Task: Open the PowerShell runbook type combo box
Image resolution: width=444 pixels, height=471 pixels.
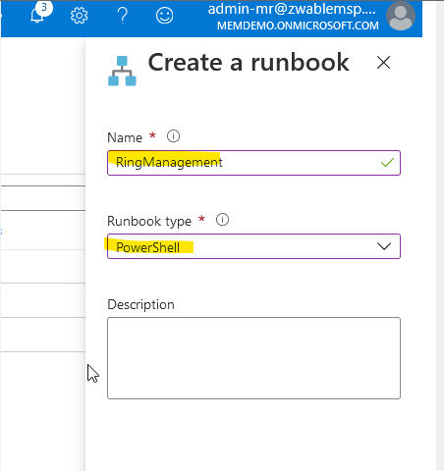Action: point(253,246)
